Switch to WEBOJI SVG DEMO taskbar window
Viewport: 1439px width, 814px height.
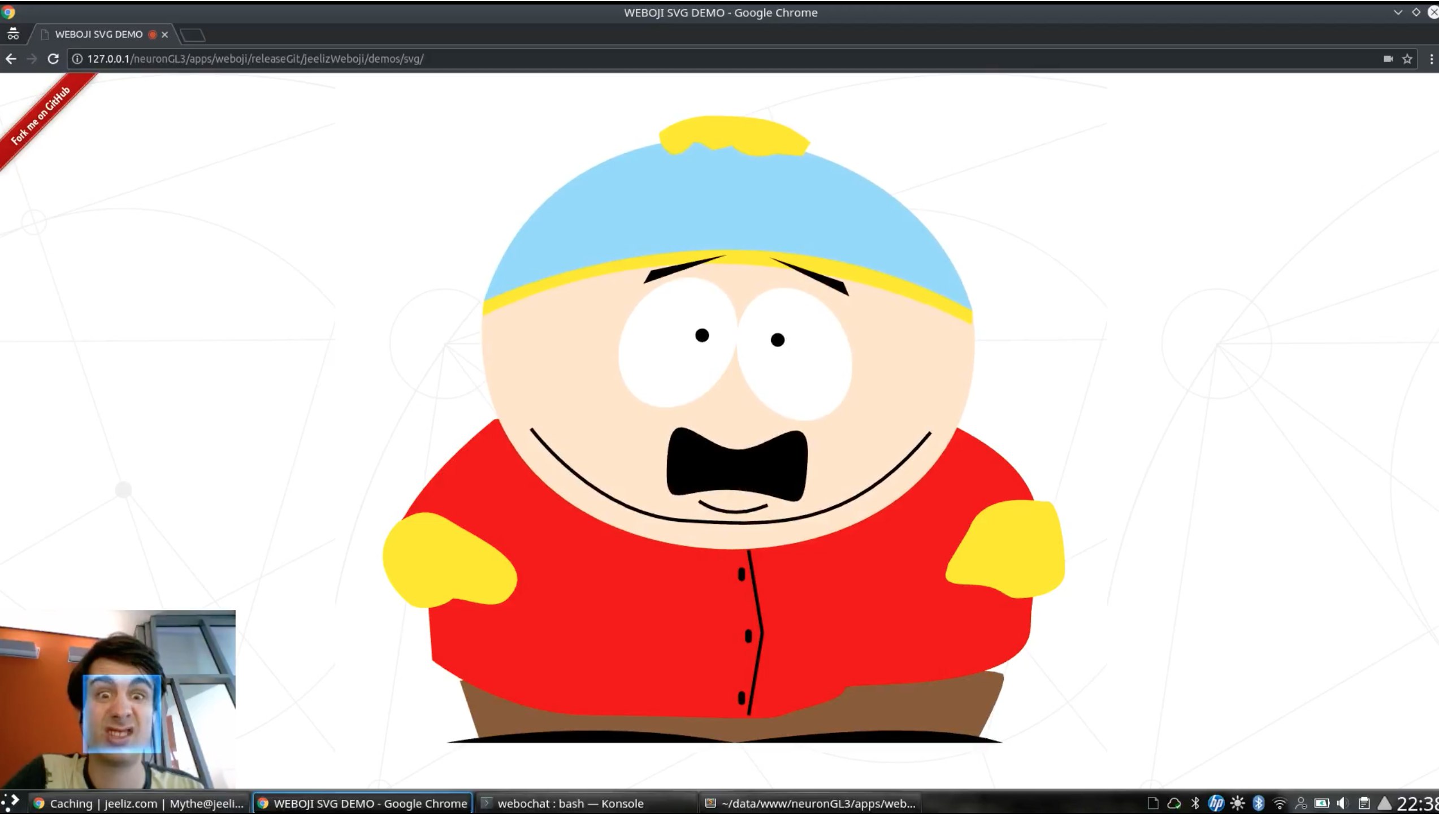pos(362,803)
